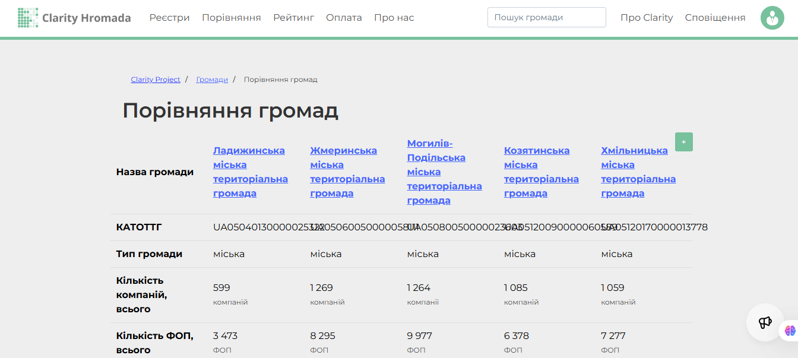Go to the Порівняння menu item
798x358 pixels.
tap(232, 18)
